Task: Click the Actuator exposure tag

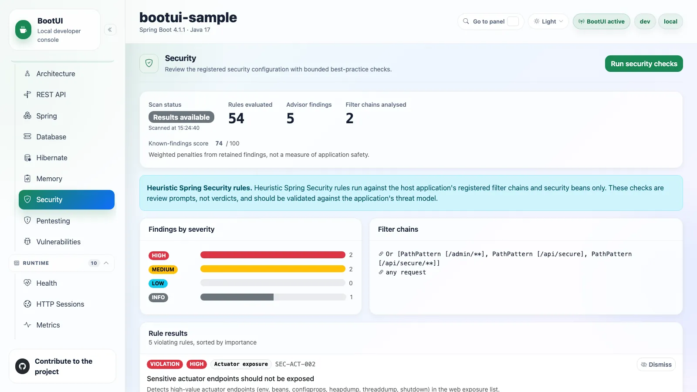Action: point(241,364)
